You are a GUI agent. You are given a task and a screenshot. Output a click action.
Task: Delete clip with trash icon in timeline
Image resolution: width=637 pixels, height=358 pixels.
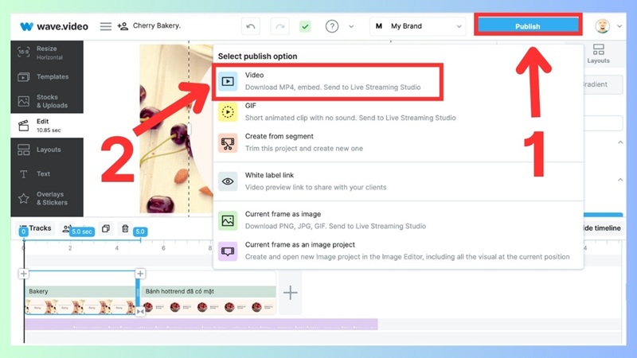point(125,229)
